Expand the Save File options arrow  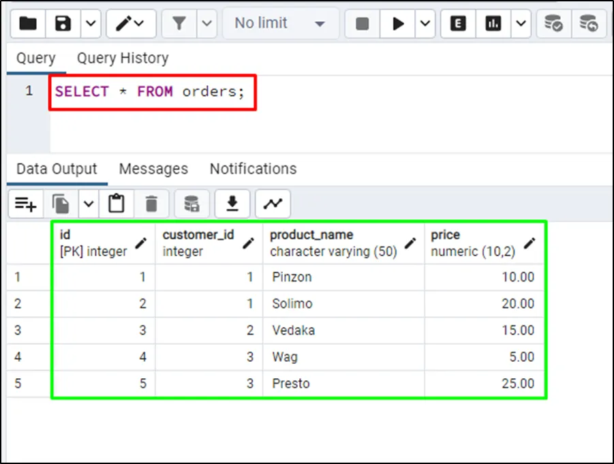[x=91, y=24]
